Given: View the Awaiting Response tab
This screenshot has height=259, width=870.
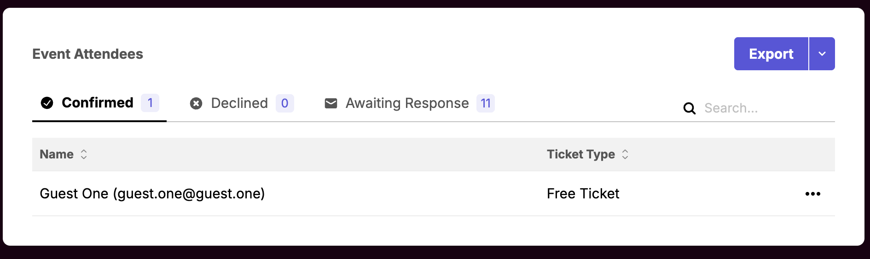Looking at the screenshot, I should (407, 103).
